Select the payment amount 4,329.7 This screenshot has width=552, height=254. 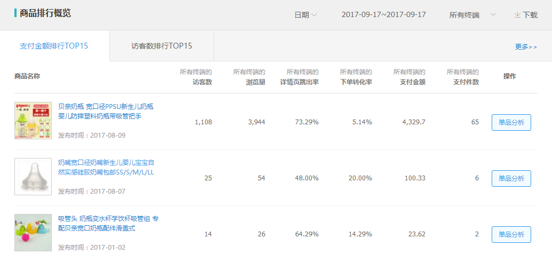[414, 122]
